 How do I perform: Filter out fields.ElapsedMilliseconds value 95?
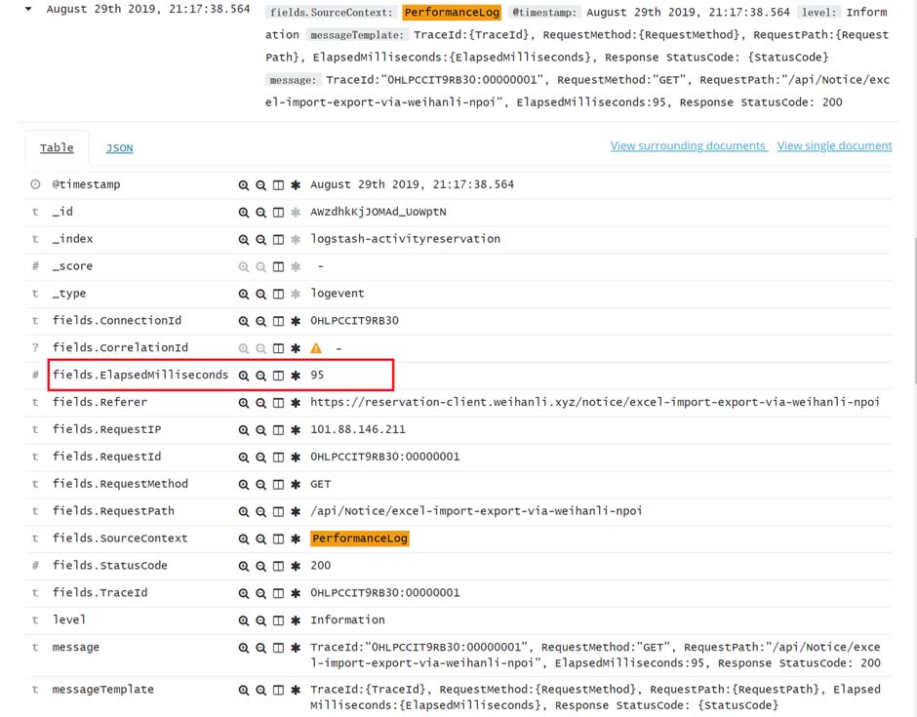(x=260, y=376)
